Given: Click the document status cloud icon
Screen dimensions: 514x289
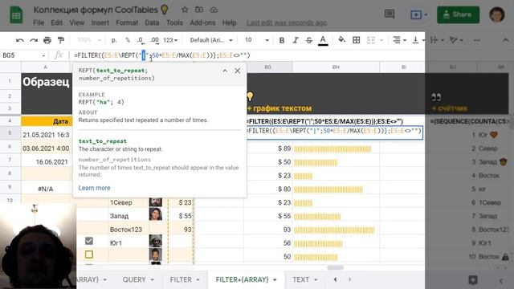Looking at the screenshot, I should point(214,10).
